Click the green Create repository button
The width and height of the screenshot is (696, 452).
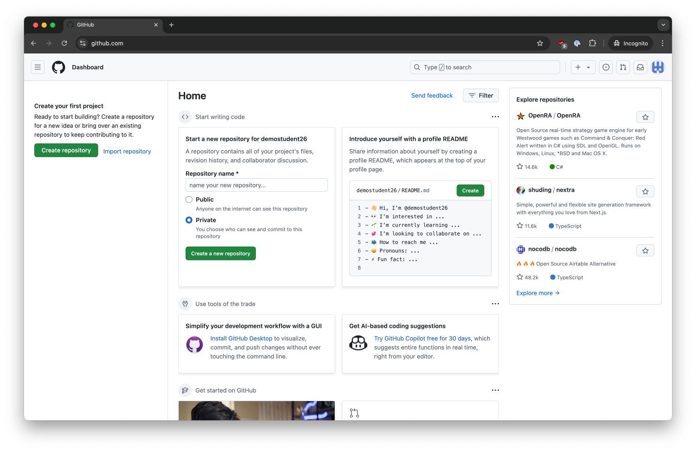pyautogui.click(x=66, y=150)
